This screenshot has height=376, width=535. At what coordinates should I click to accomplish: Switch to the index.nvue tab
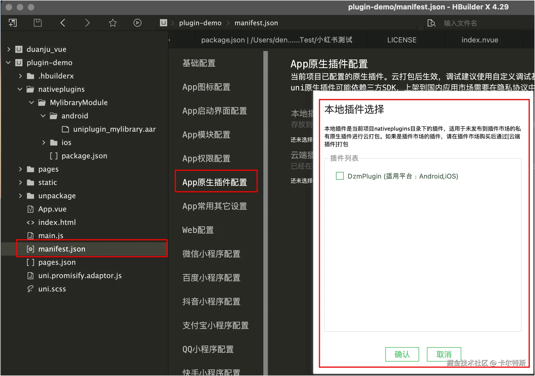pos(480,40)
